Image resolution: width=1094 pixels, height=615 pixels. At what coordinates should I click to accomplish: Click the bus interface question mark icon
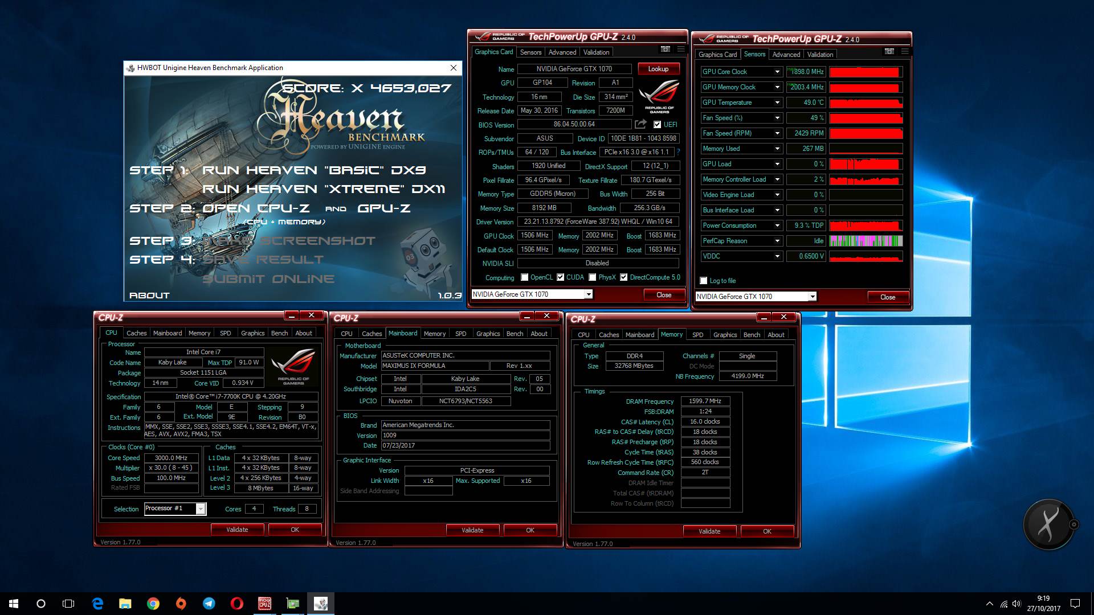click(678, 152)
